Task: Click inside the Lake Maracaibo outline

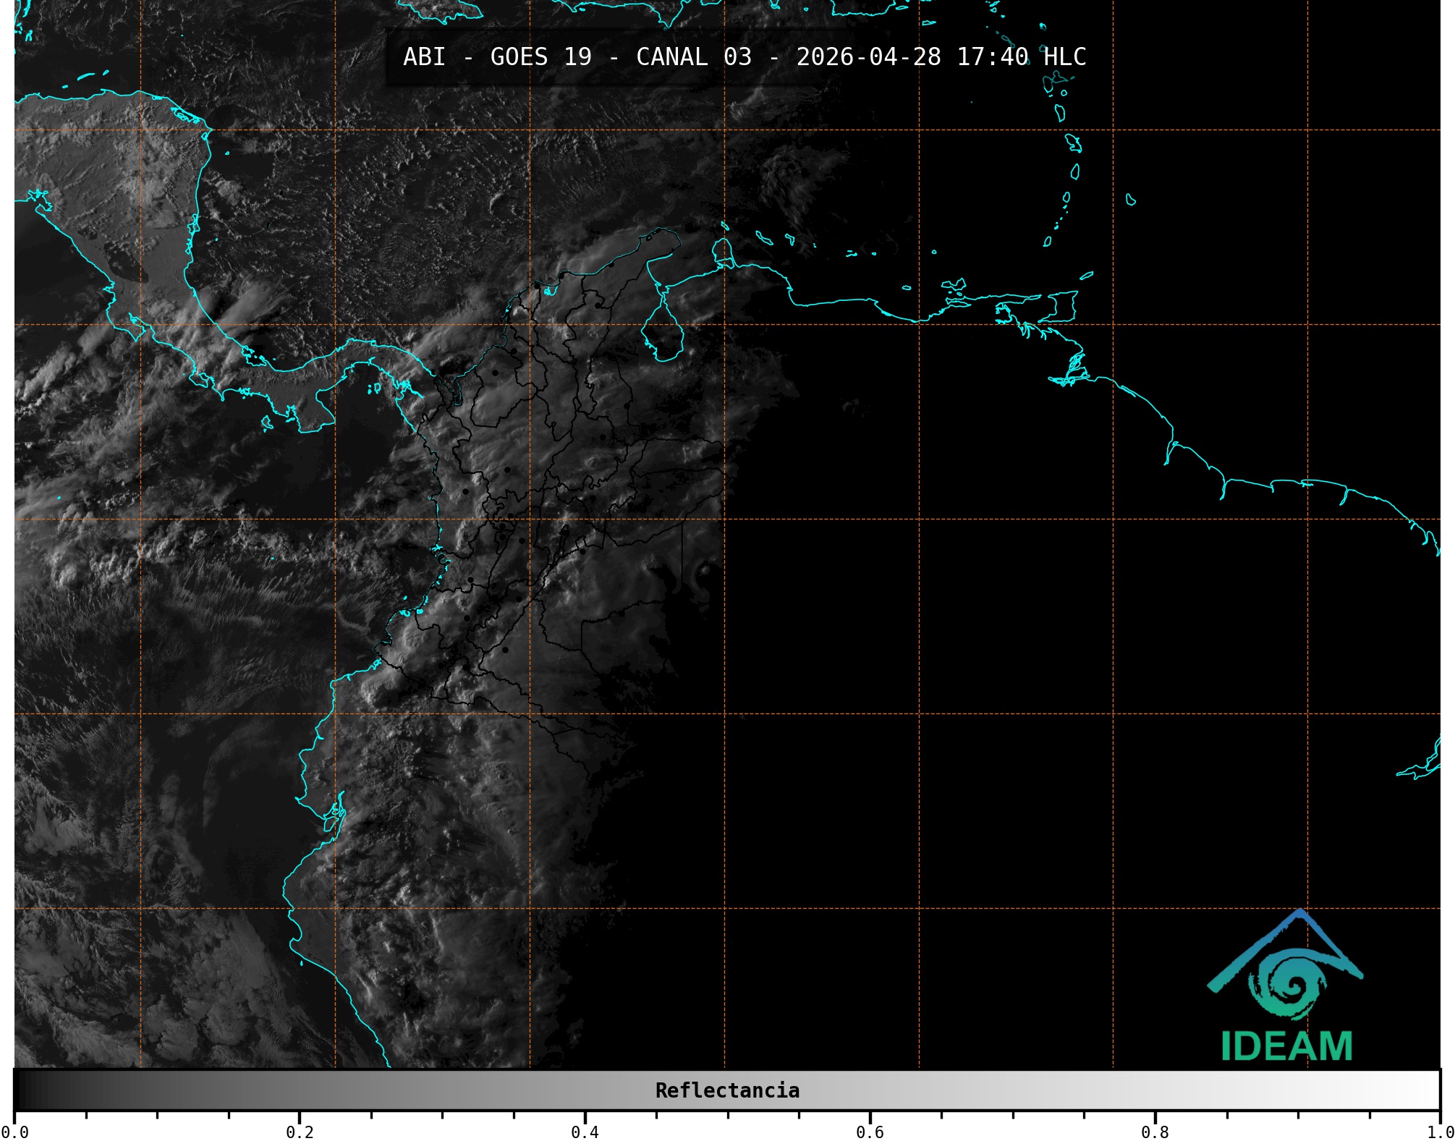Action: pos(663,334)
